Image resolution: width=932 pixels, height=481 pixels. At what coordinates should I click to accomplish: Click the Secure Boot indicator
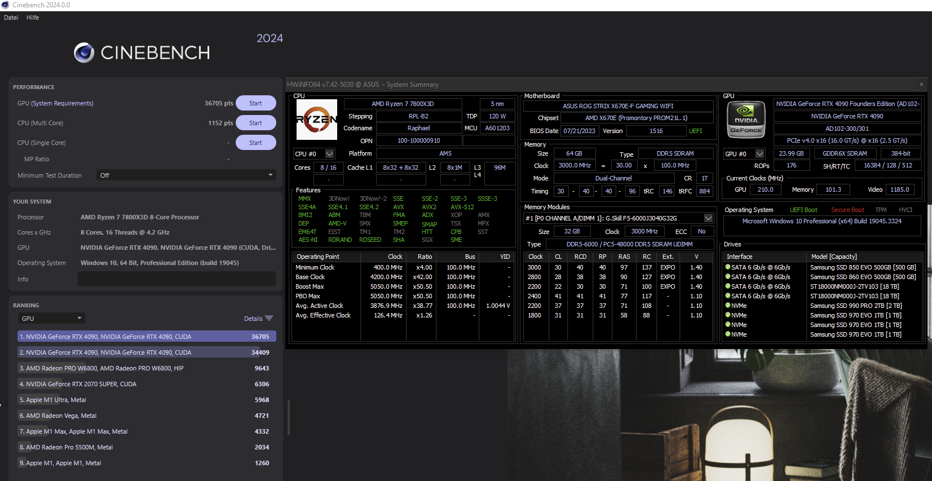(x=847, y=210)
